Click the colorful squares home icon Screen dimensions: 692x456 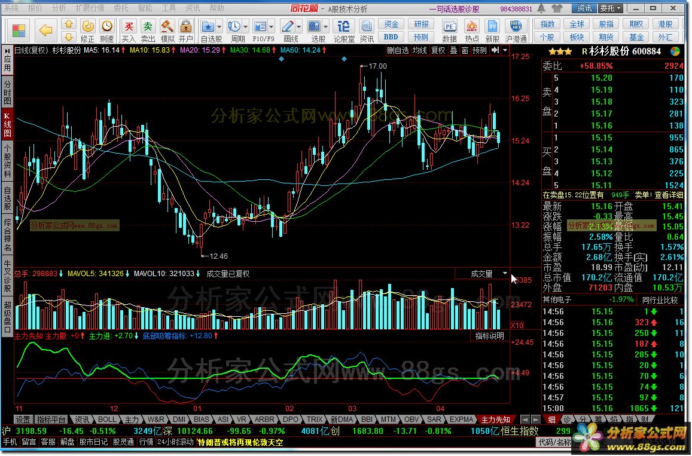(x=19, y=30)
